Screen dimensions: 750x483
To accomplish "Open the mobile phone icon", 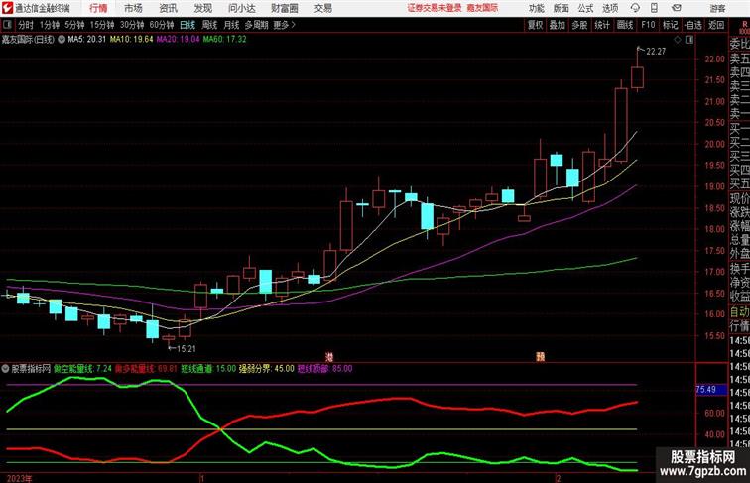I will 654,8.
